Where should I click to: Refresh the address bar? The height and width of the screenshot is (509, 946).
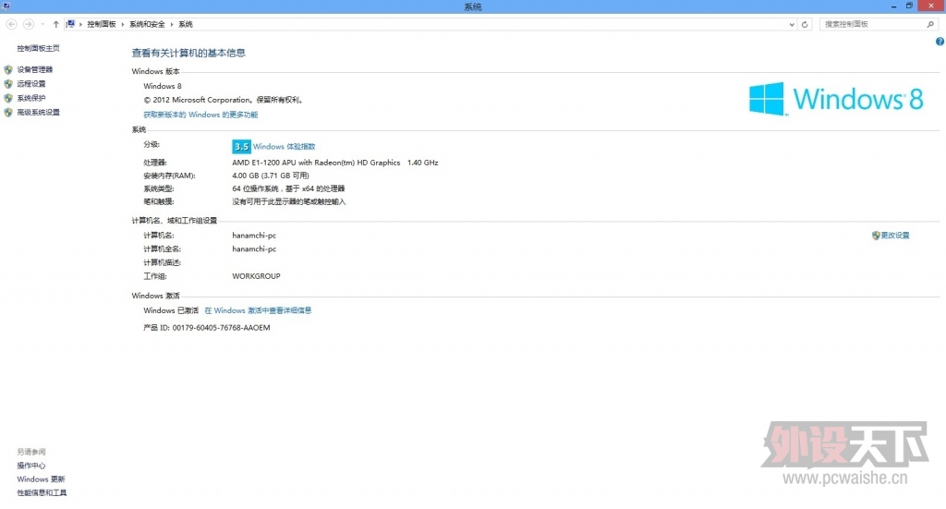pyautogui.click(x=805, y=24)
